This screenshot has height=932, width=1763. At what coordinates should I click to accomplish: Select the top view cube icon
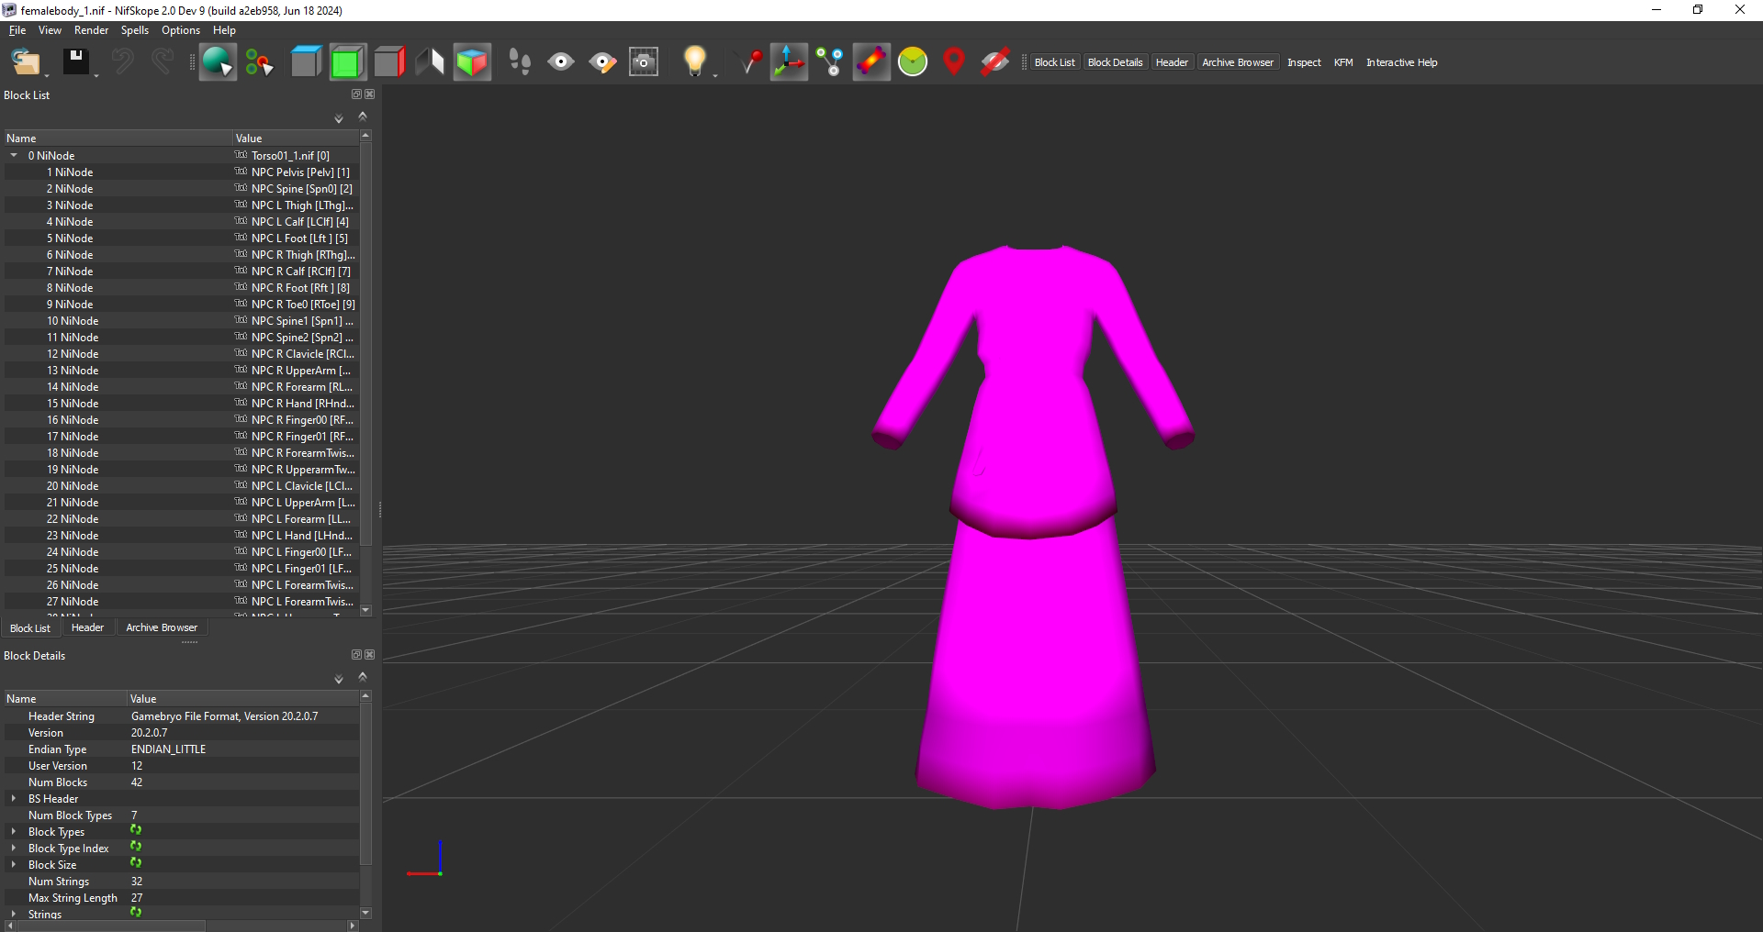[x=306, y=62]
